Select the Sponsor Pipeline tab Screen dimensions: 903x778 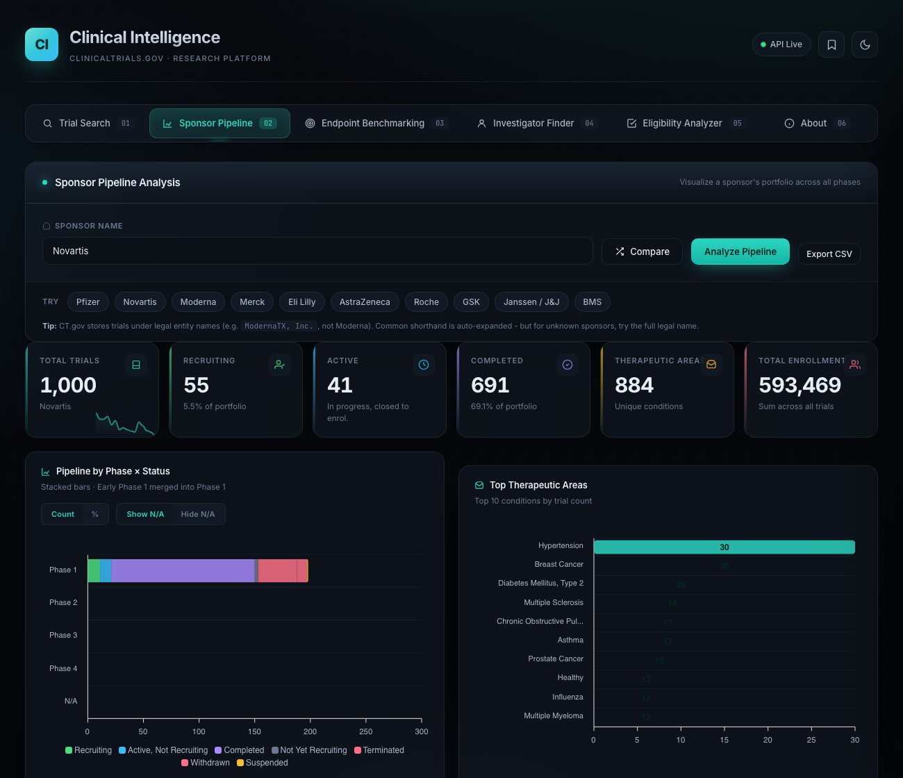pyautogui.click(x=219, y=124)
